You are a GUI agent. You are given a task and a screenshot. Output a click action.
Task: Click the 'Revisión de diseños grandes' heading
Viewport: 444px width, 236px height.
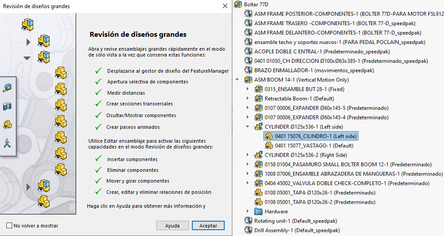(x=138, y=35)
